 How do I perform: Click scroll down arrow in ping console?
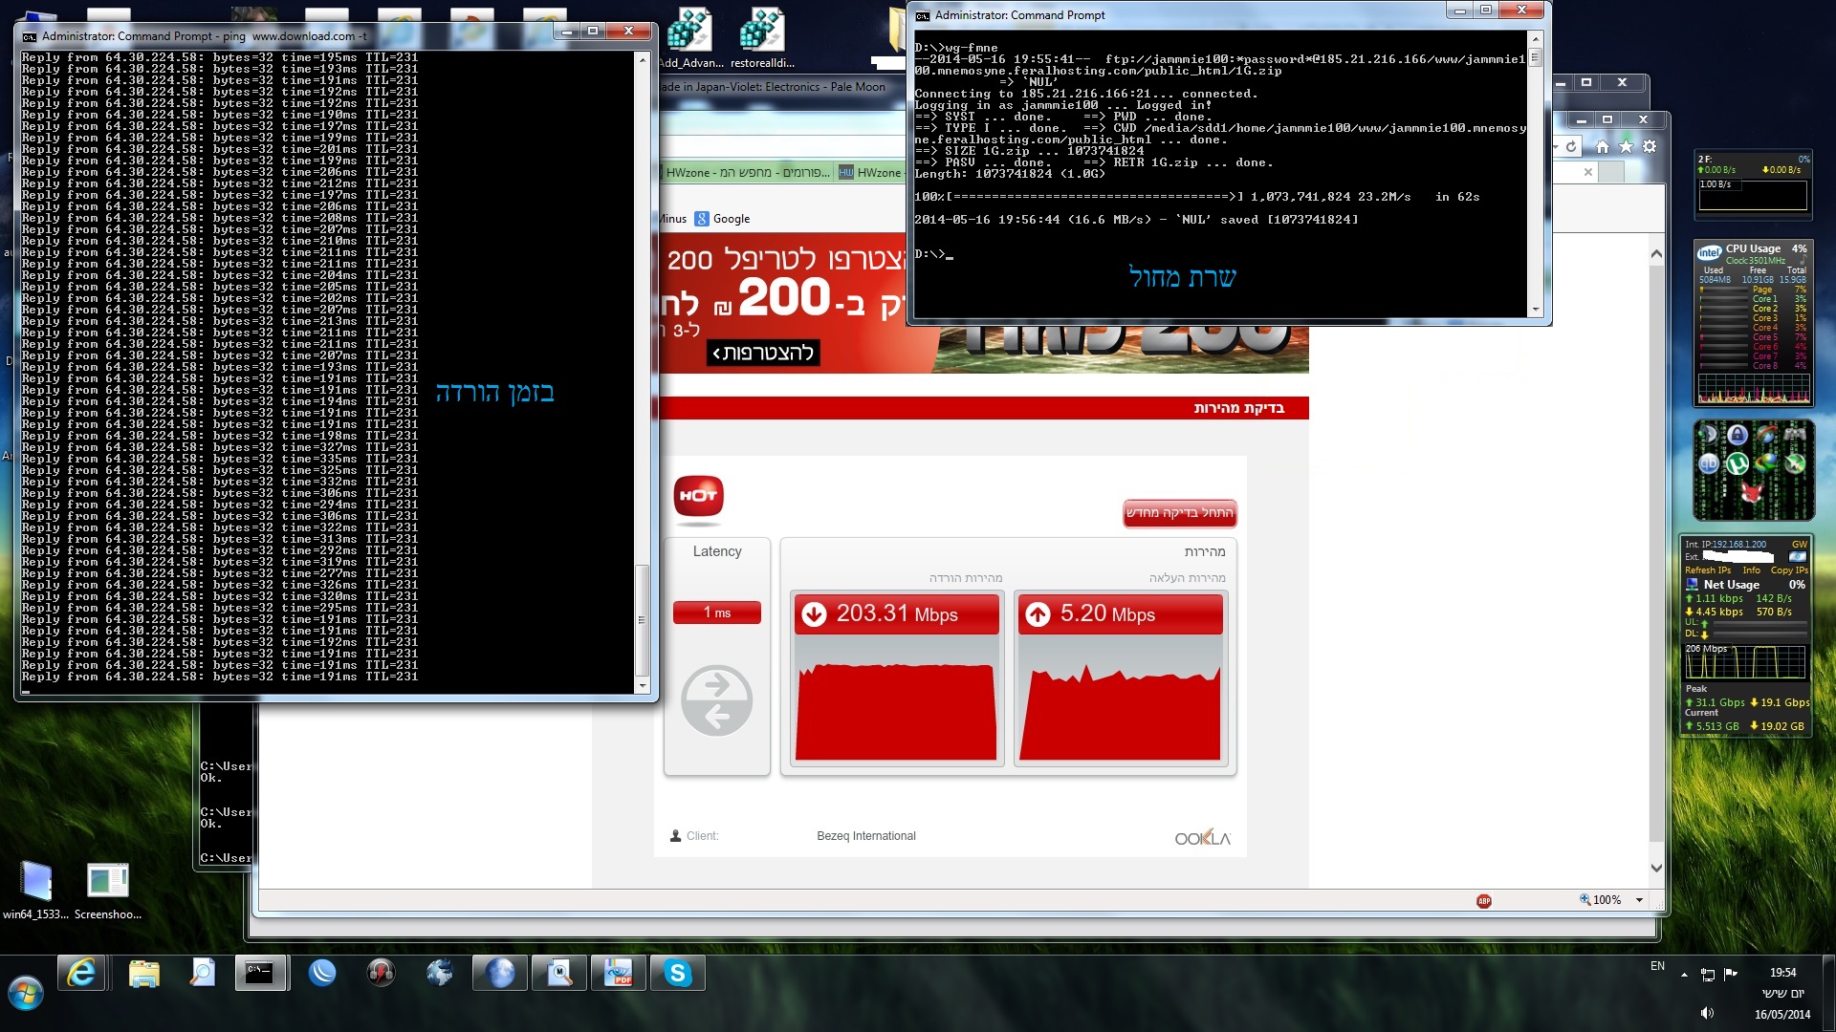643,686
